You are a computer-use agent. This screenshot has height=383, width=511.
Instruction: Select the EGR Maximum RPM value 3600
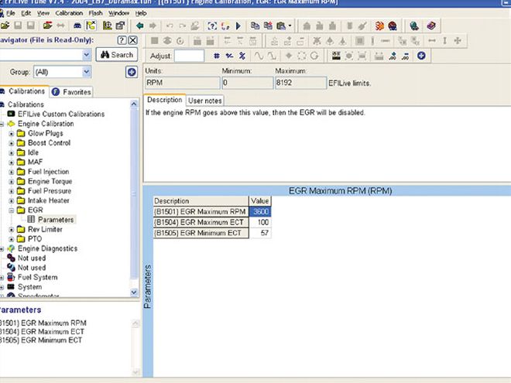260,212
